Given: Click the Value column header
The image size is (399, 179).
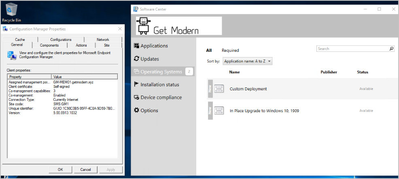Looking at the screenshot, I should pos(85,77).
